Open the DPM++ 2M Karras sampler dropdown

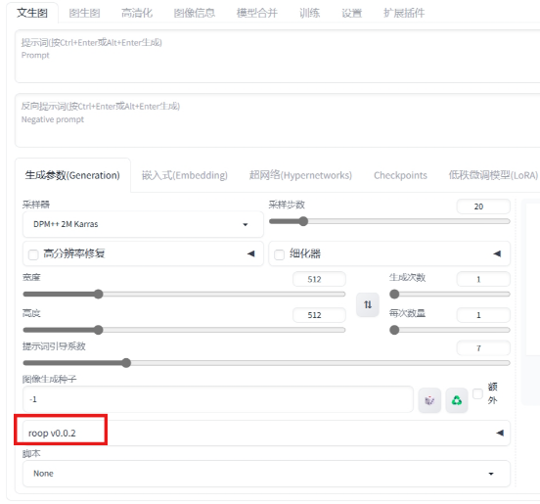(x=143, y=224)
